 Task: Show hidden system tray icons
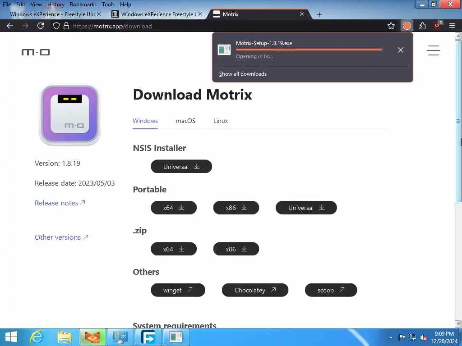(x=391, y=337)
